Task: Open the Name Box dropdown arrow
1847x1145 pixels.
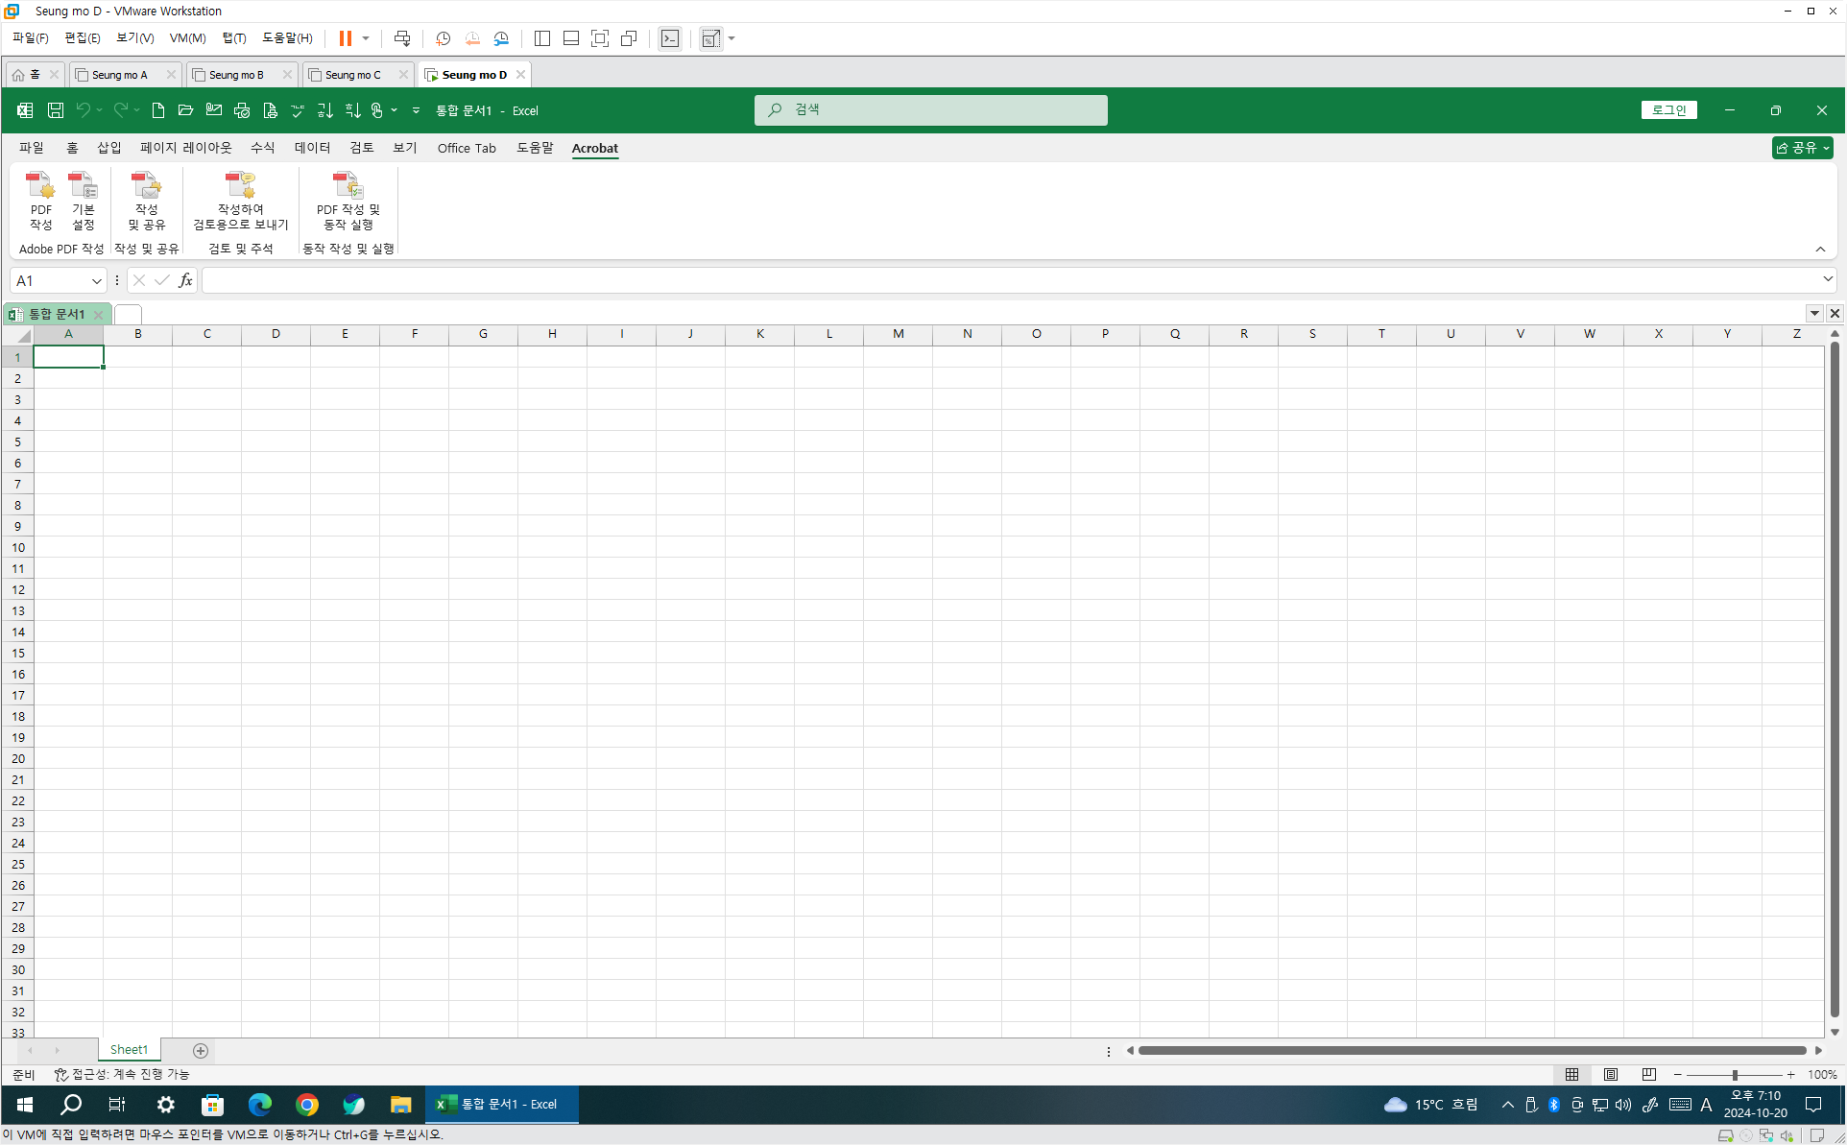Action: coord(96,280)
